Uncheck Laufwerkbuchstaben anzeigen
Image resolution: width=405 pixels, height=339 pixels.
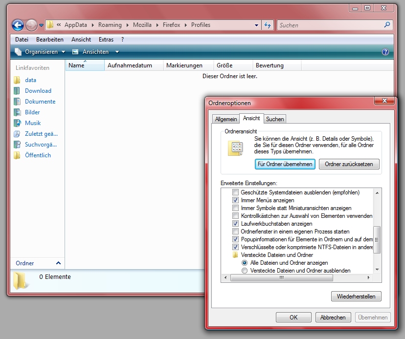click(235, 223)
